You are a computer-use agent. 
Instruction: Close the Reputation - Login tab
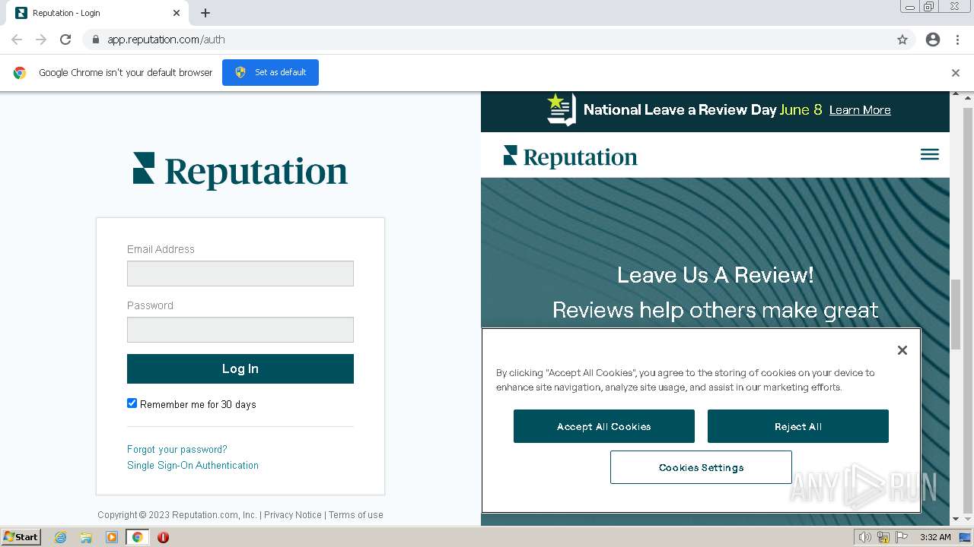pos(177,13)
